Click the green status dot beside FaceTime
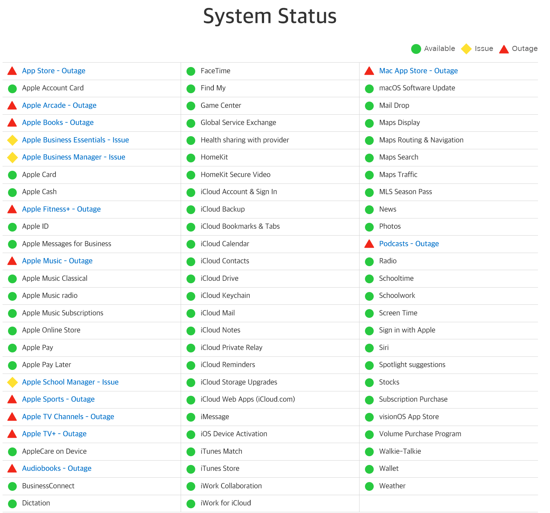Viewport: 550px width, 513px height. pos(191,71)
